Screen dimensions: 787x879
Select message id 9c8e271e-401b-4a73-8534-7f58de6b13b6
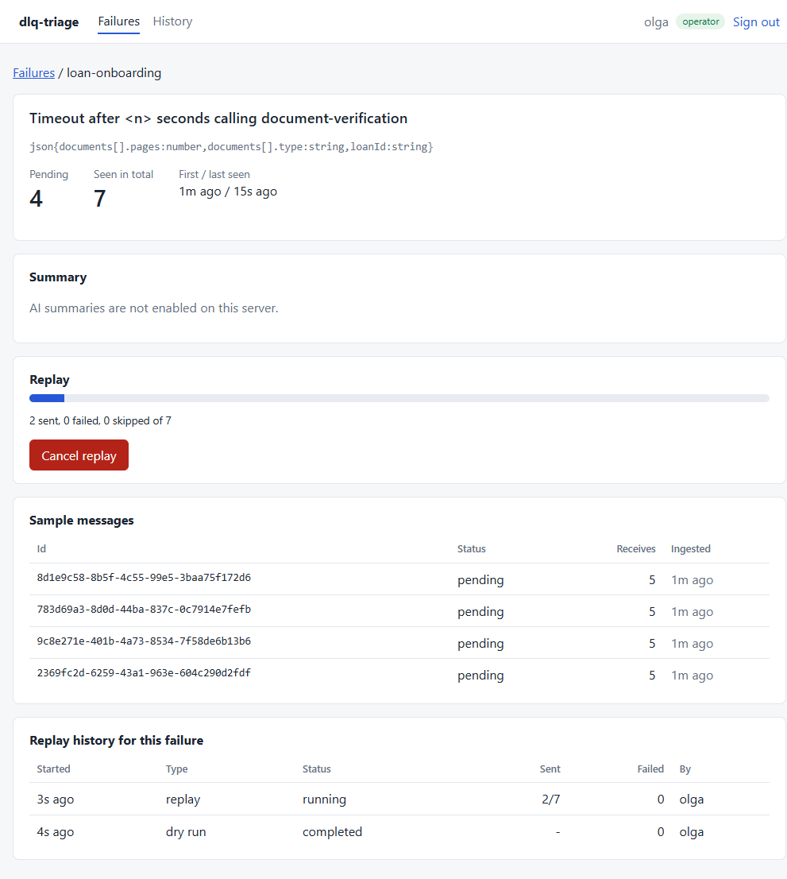[x=144, y=641]
